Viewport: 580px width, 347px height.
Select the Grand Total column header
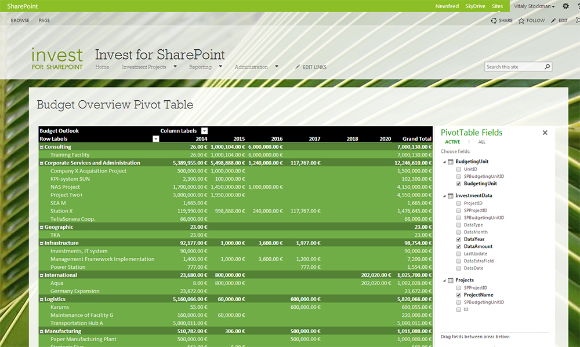point(417,139)
